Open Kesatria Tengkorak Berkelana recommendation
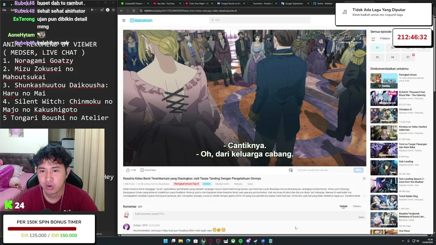The height and width of the screenshot is (245, 436). pos(384,220)
